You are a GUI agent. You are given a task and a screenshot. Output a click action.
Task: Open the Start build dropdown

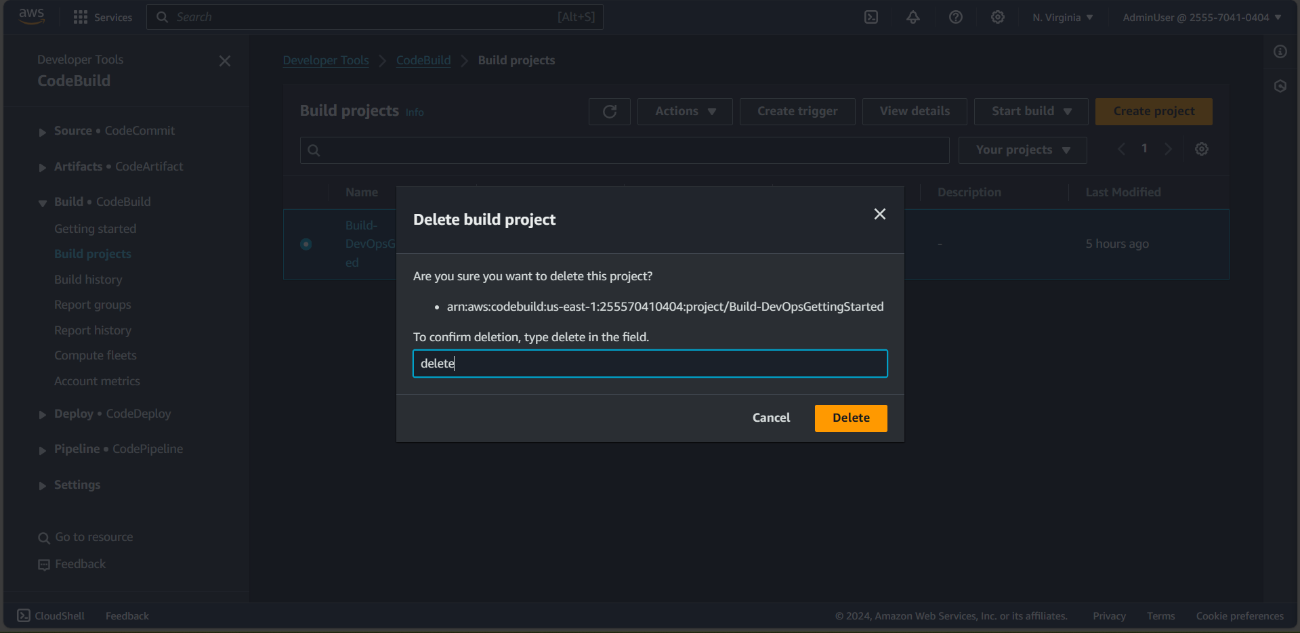[1031, 112]
